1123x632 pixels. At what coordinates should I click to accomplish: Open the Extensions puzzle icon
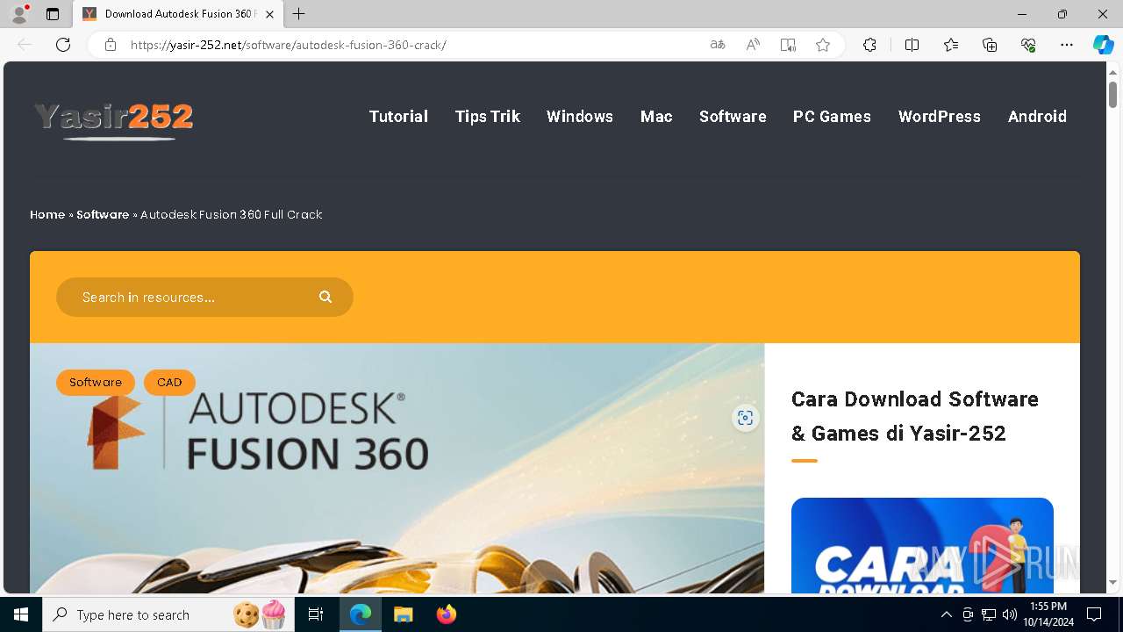click(x=869, y=45)
